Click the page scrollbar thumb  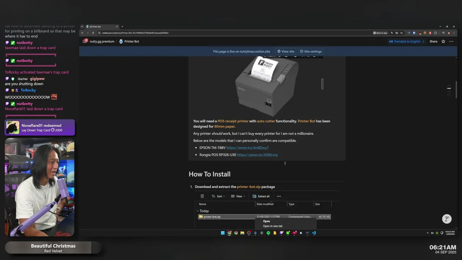(x=456, y=89)
